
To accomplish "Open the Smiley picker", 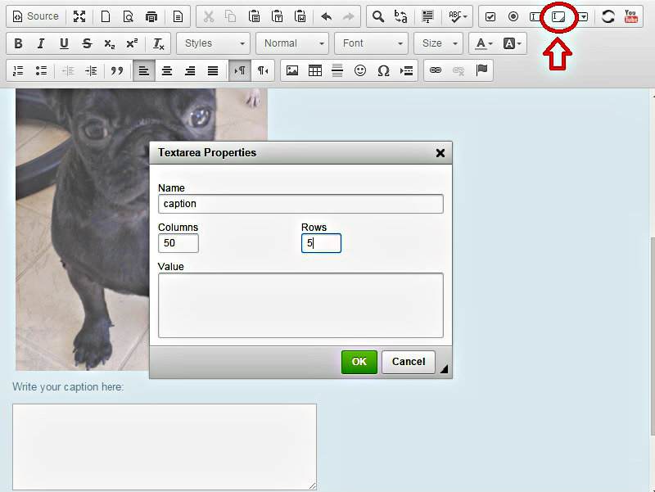I will [x=360, y=70].
